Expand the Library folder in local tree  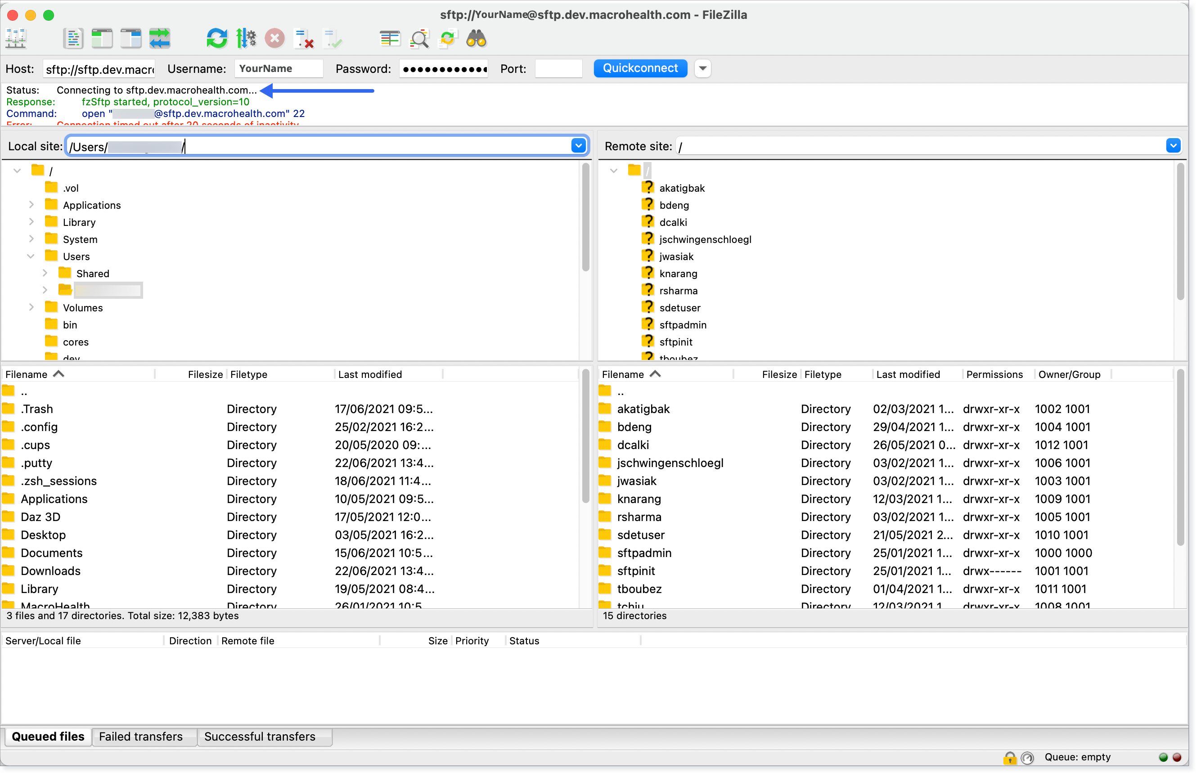31,222
